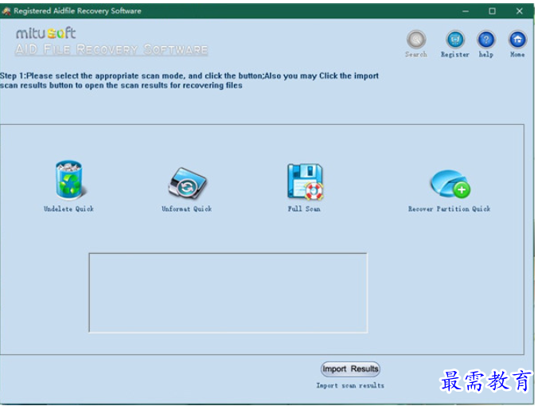The image size is (538, 406).
Task: Start Recover Partition Quick icon
Action: pyautogui.click(x=450, y=184)
